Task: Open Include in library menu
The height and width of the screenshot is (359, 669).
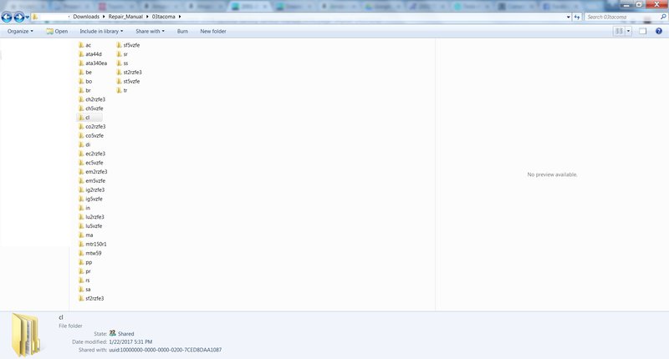Action: pos(101,31)
